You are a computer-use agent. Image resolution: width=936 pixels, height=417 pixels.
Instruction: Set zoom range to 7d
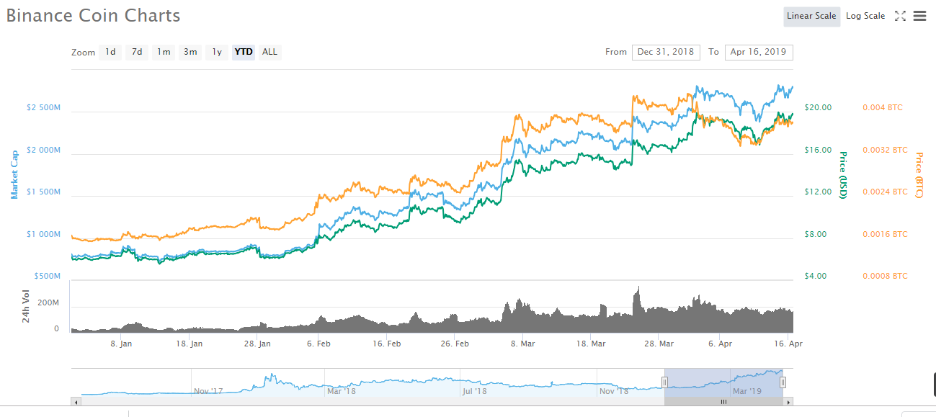tap(137, 52)
